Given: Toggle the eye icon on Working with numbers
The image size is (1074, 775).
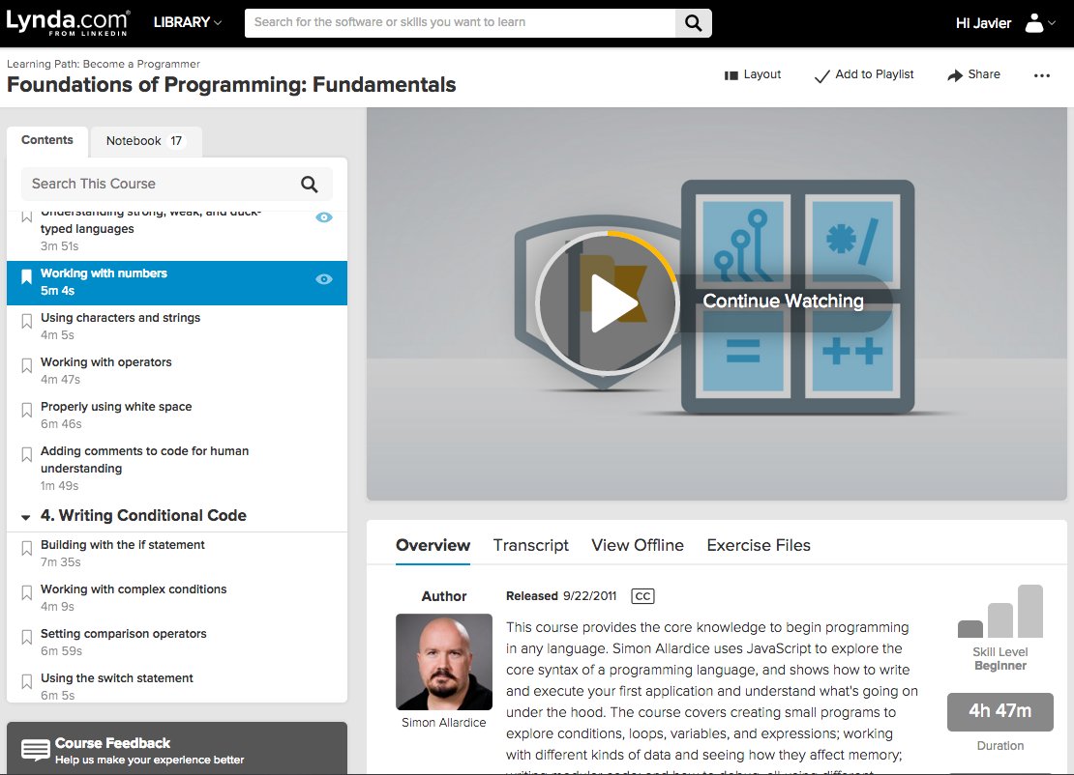Looking at the screenshot, I should (x=323, y=279).
